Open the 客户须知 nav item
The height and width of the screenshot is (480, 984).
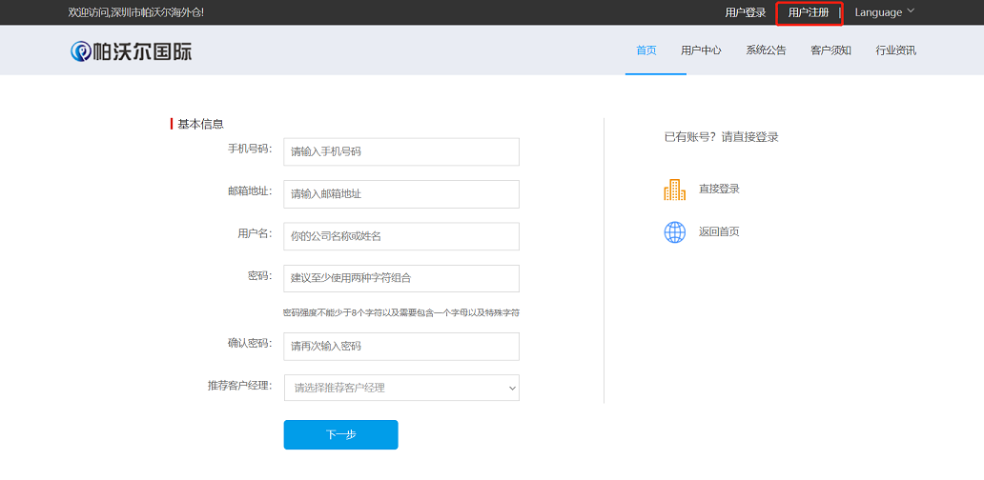click(x=830, y=50)
